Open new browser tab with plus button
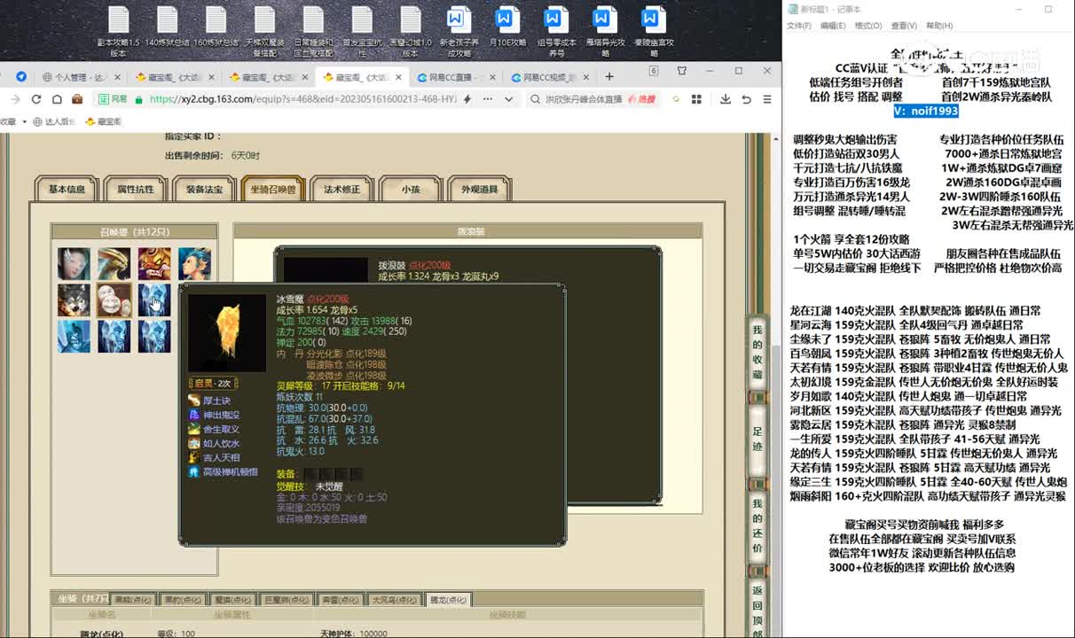Image resolution: width=1075 pixels, height=638 pixels. coord(609,77)
